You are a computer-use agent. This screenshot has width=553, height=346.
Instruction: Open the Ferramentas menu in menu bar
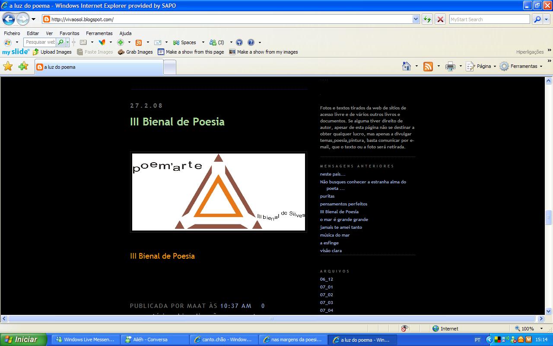click(x=99, y=33)
